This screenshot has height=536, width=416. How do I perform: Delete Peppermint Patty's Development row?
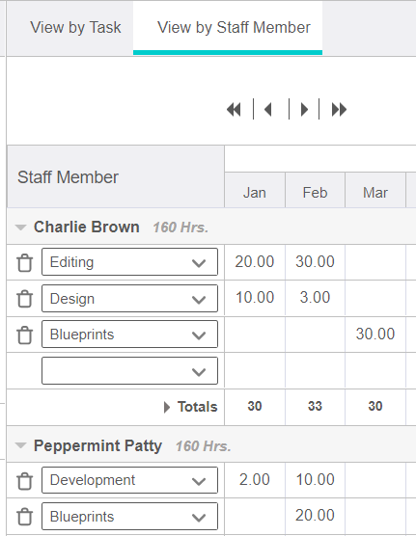click(x=25, y=481)
